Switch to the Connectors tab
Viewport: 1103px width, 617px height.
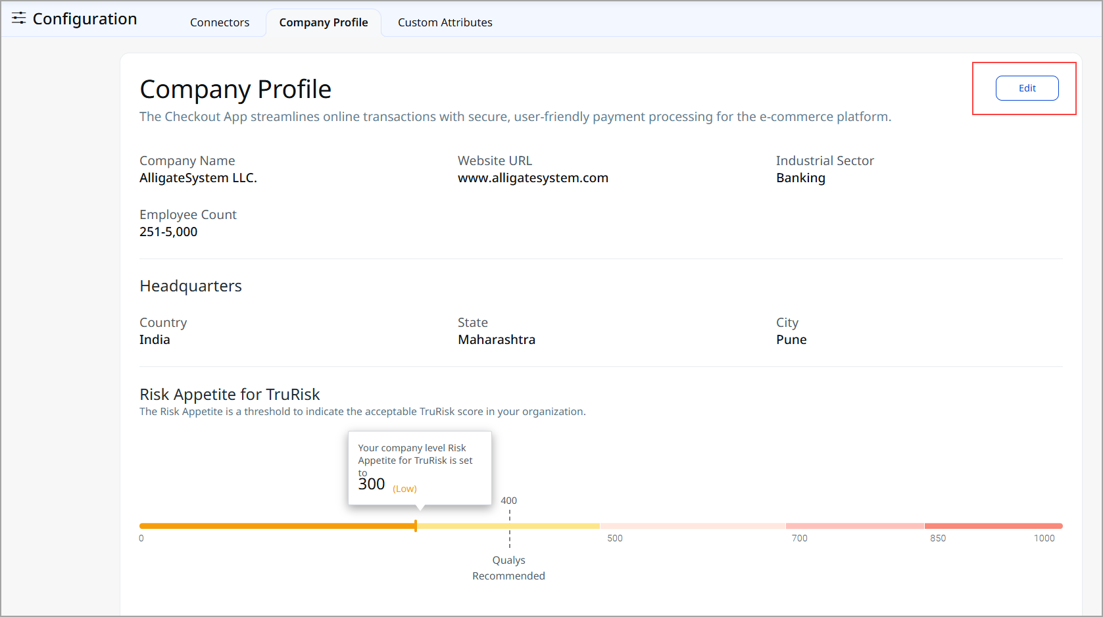pos(220,22)
